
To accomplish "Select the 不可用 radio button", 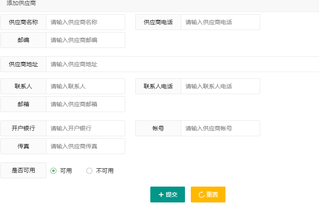I will point(89,171).
